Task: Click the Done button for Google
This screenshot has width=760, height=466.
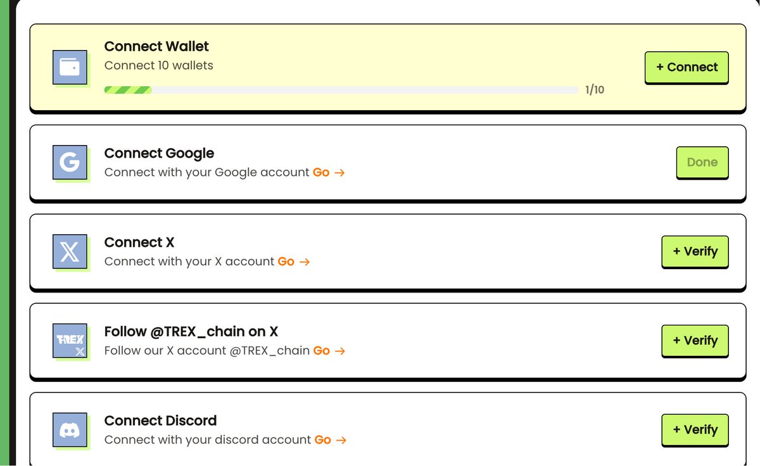Action: tap(702, 162)
